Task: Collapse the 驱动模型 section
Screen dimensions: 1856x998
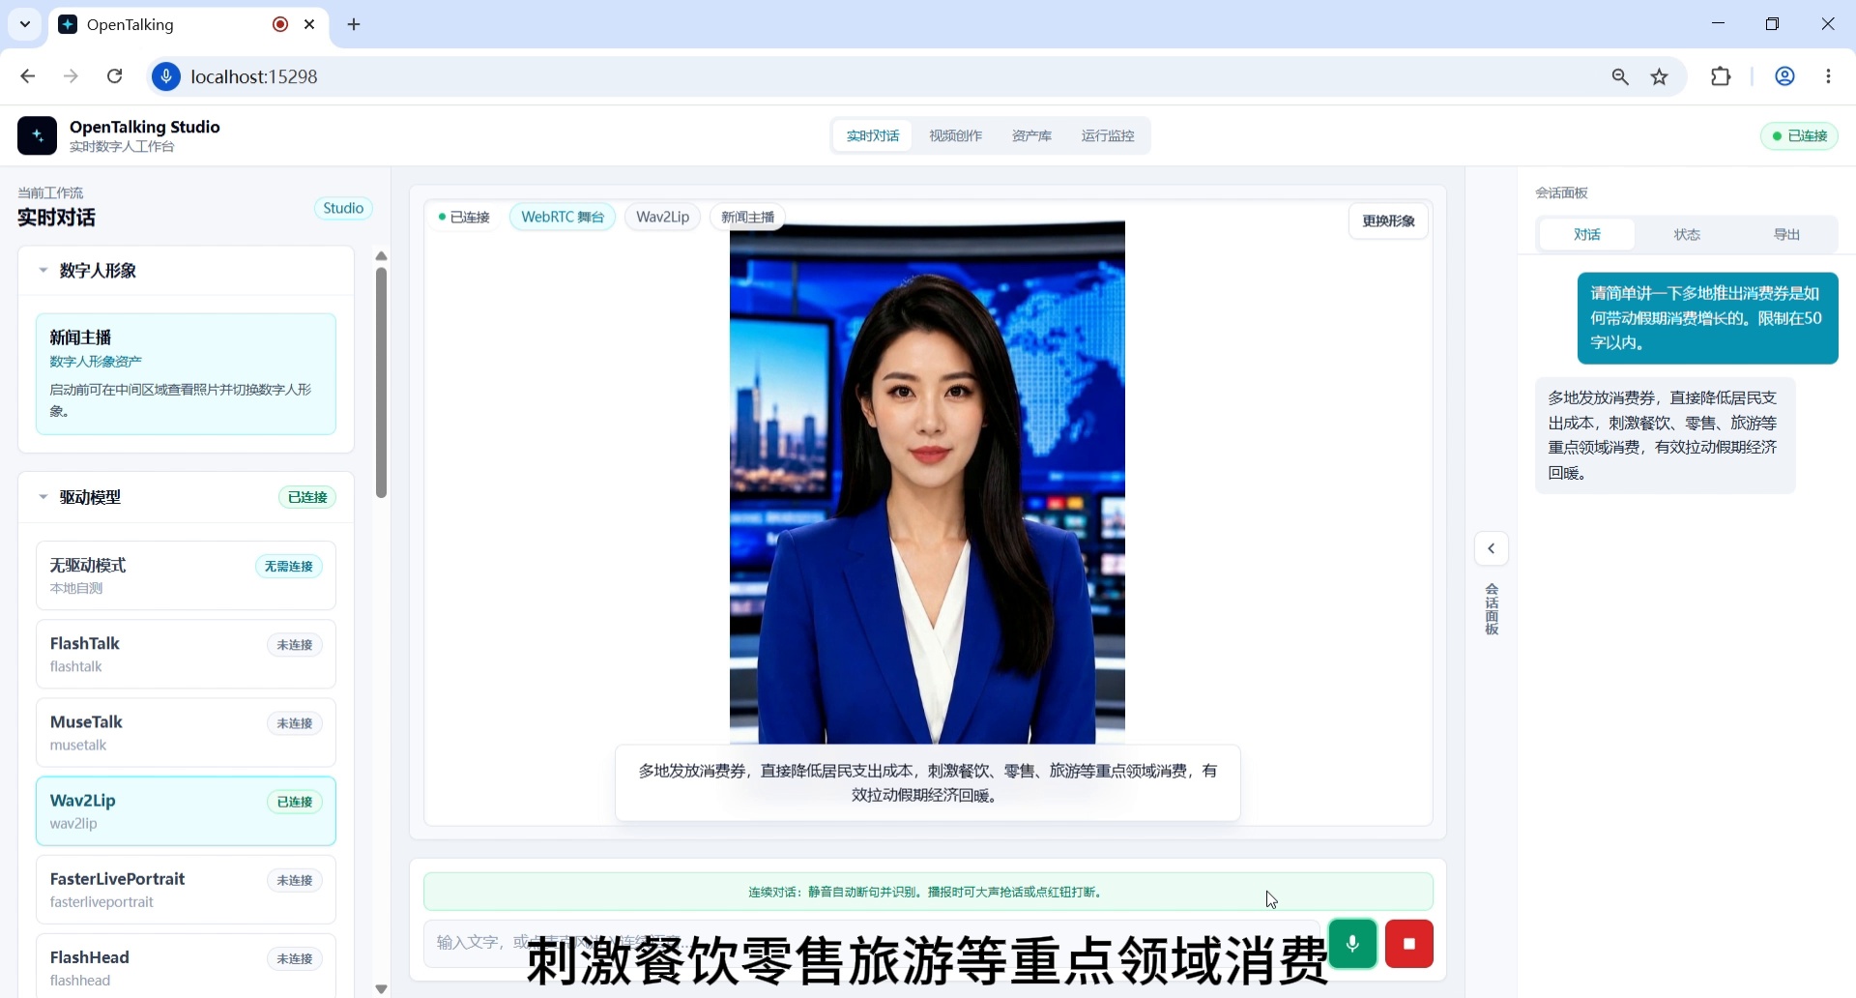Action: coord(43,497)
